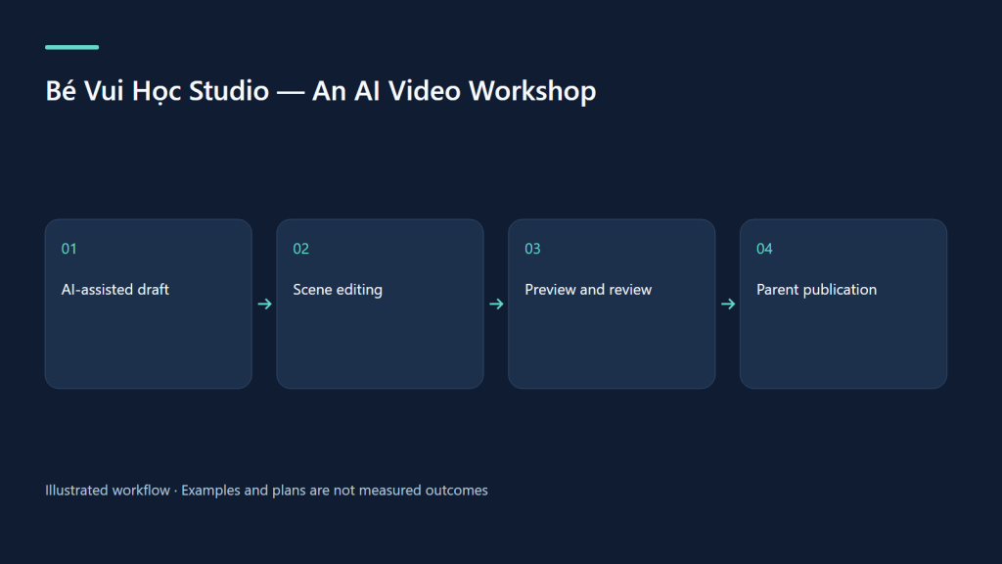Click the arrow after AI-assisted draft
The height and width of the screenshot is (564, 1002).
(264, 304)
